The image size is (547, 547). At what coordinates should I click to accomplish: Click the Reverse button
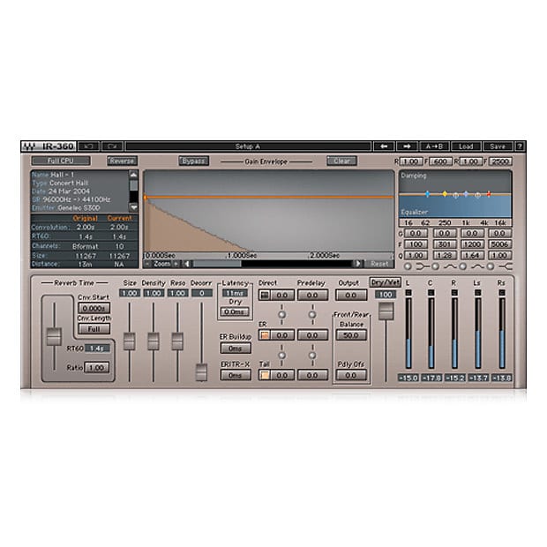(x=122, y=161)
